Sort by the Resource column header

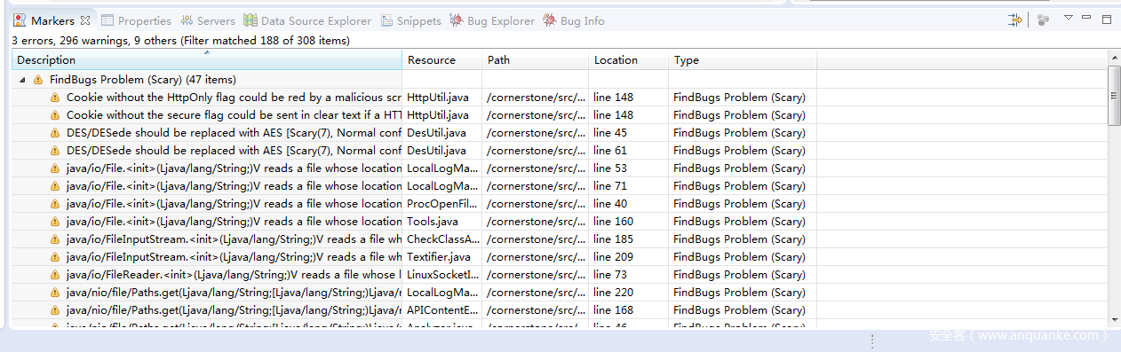[442, 60]
